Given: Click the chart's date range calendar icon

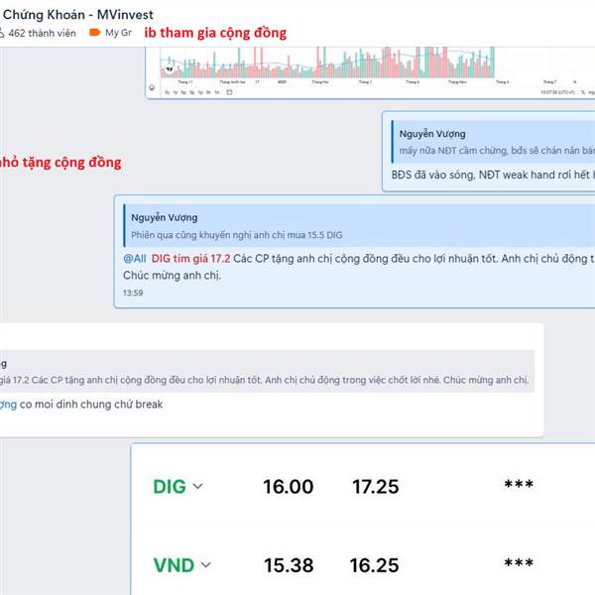Looking at the screenshot, I should point(229,92).
